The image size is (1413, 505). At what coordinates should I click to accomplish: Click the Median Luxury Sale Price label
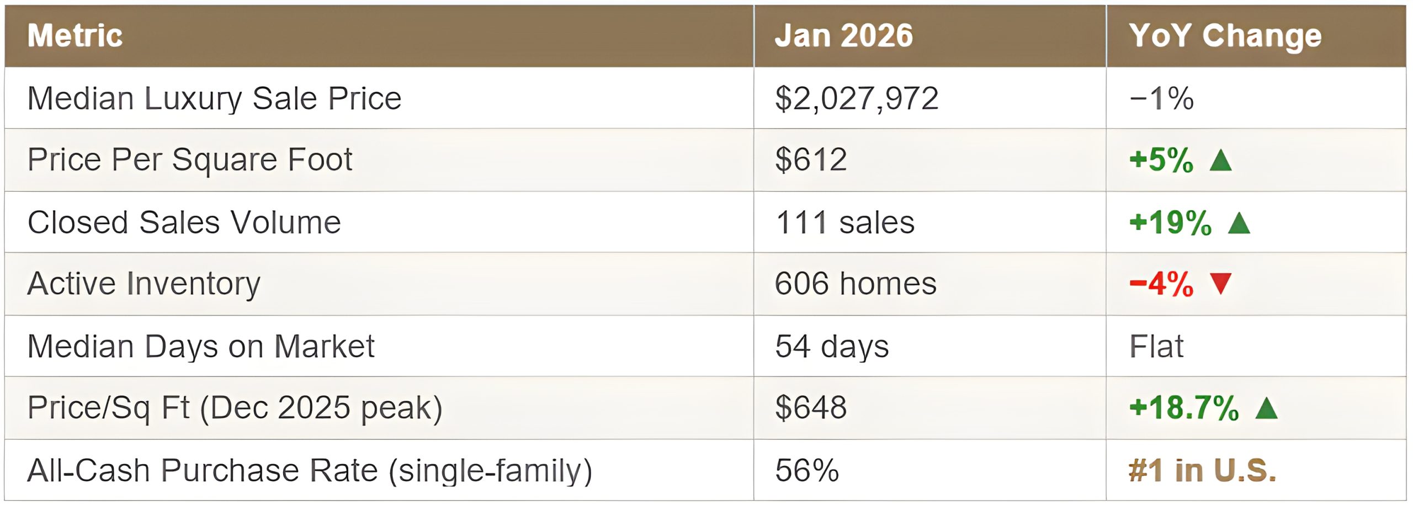(x=214, y=99)
